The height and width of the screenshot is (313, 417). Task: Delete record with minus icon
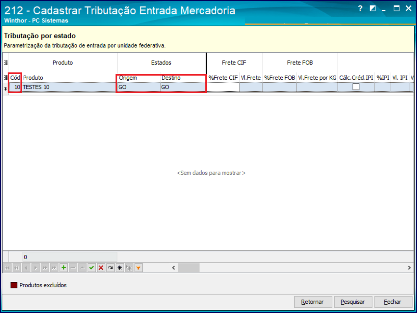(73, 268)
